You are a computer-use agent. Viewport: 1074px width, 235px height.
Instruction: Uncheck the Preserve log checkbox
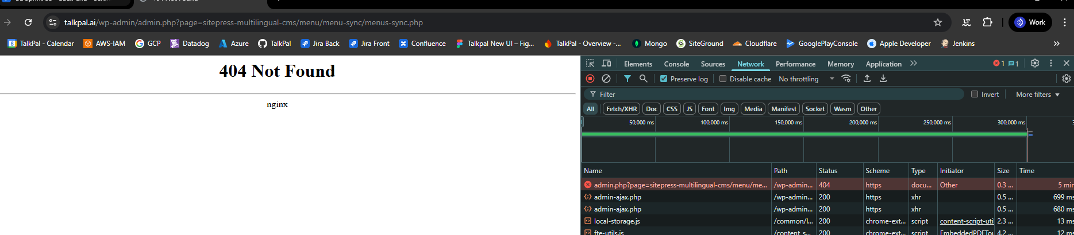tap(664, 79)
